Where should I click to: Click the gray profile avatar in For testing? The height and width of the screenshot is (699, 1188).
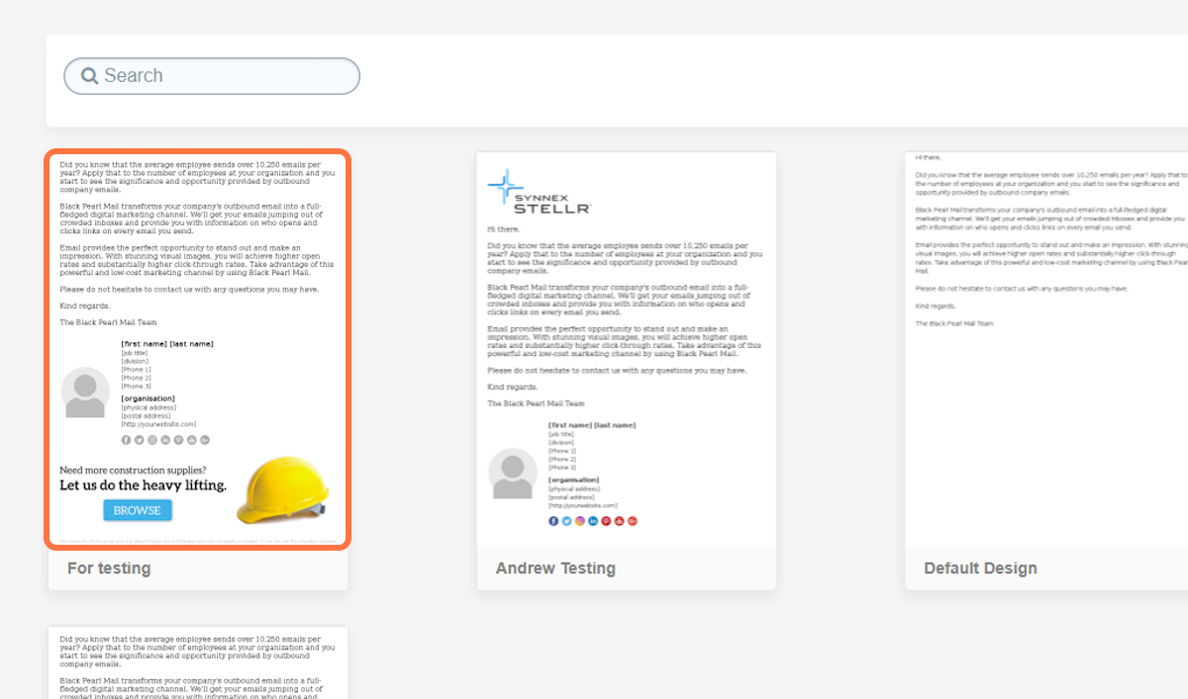(x=85, y=393)
